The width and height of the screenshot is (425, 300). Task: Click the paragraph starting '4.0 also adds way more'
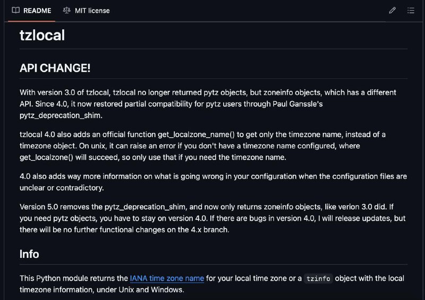click(x=214, y=182)
